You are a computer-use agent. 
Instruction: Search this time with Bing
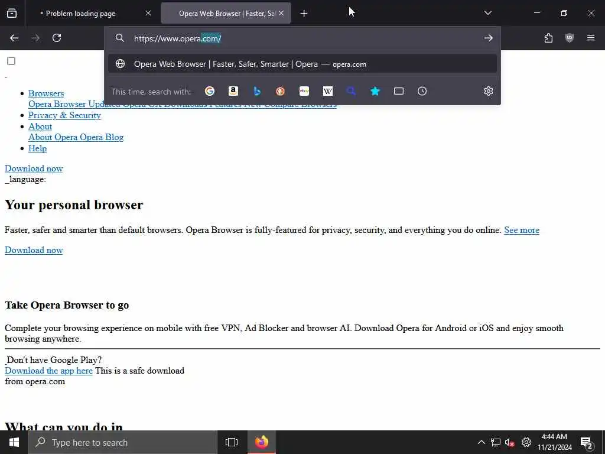tap(257, 91)
